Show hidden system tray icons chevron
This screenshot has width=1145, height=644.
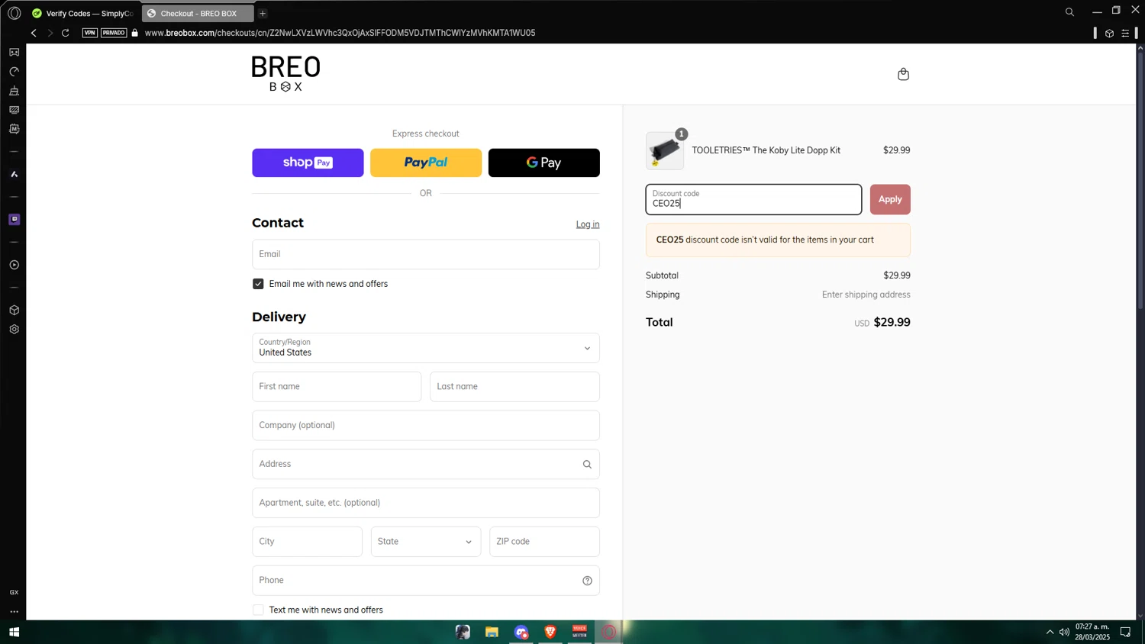click(x=1050, y=632)
